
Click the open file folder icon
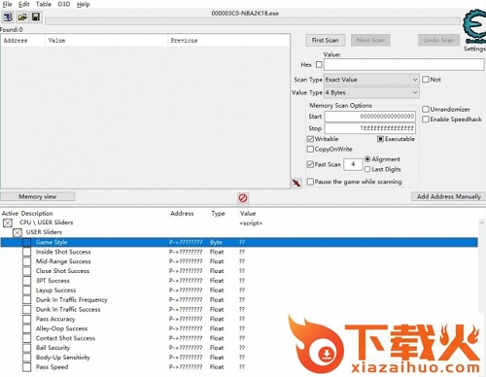tap(22, 17)
